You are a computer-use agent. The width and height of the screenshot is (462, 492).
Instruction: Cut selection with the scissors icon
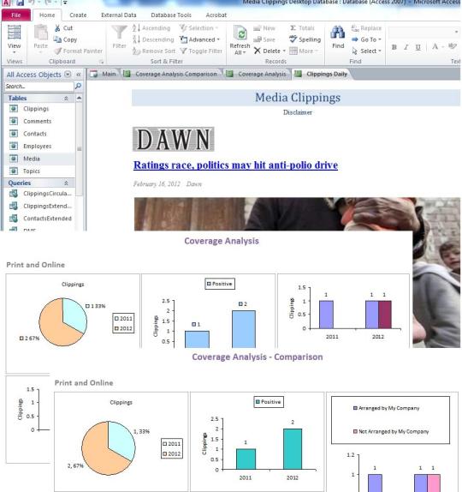[x=57, y=28]
